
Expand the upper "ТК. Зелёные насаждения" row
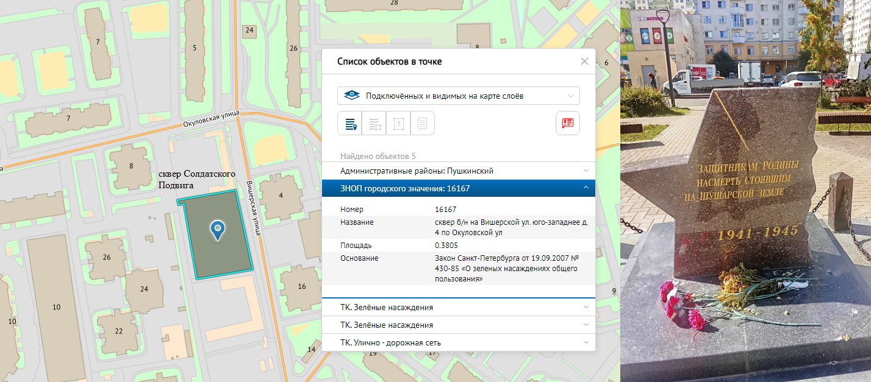458,307
